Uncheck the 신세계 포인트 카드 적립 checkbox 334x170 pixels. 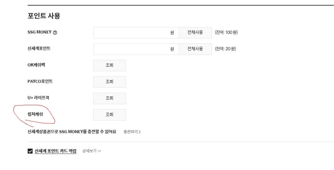coord(30,151)
